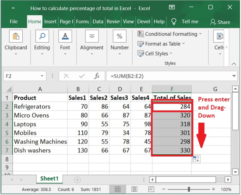Select the Sheet1 worksheet tab
Image resolution: width=241 pixels, height=195 pixels.
click(50, 179)
